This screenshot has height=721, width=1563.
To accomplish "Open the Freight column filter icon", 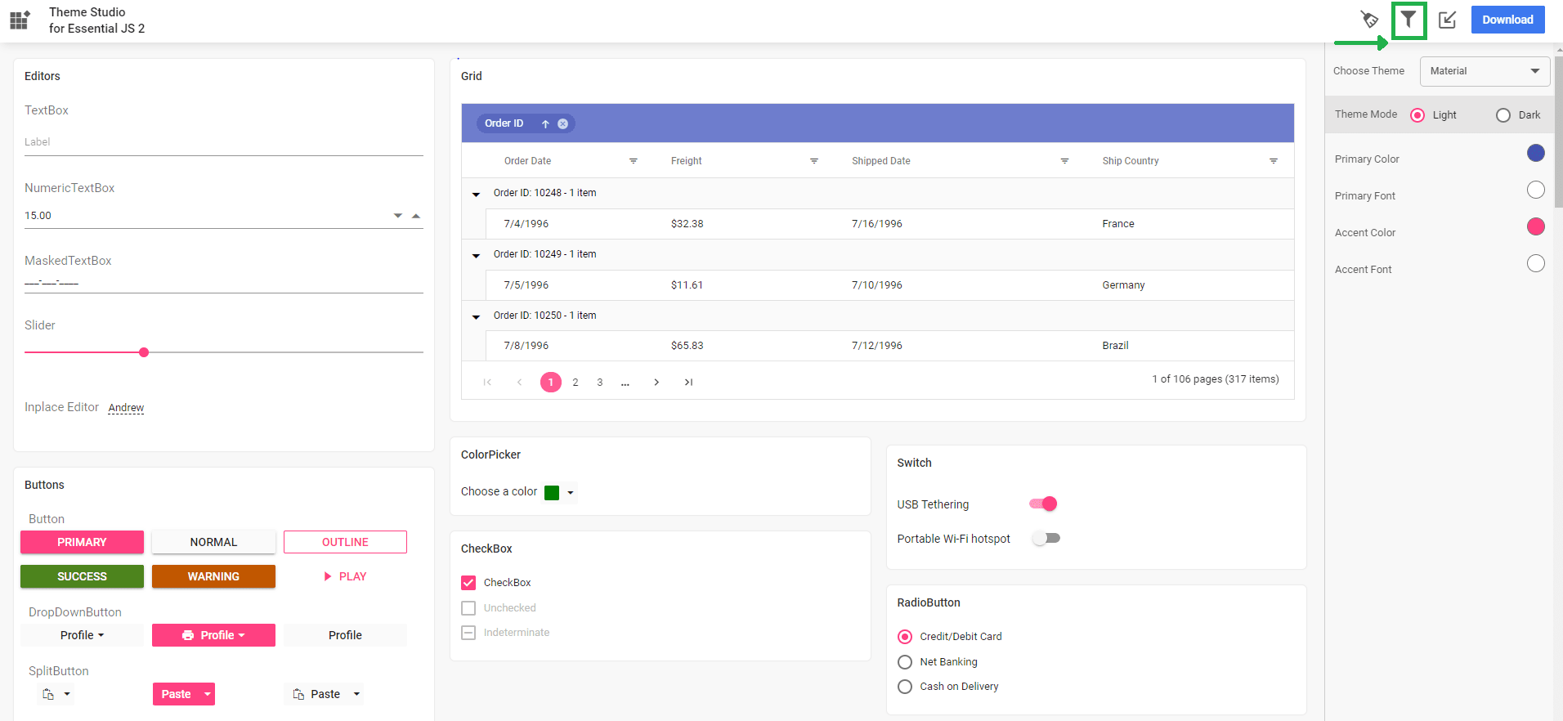I will click(x=814, y=161).
